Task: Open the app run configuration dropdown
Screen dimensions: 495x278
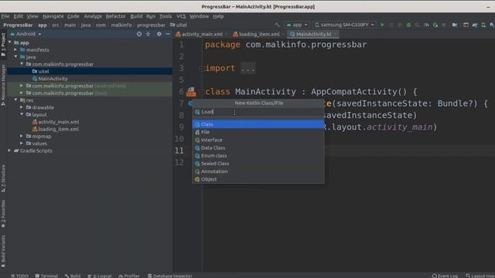Action: [x=297, y=25]
